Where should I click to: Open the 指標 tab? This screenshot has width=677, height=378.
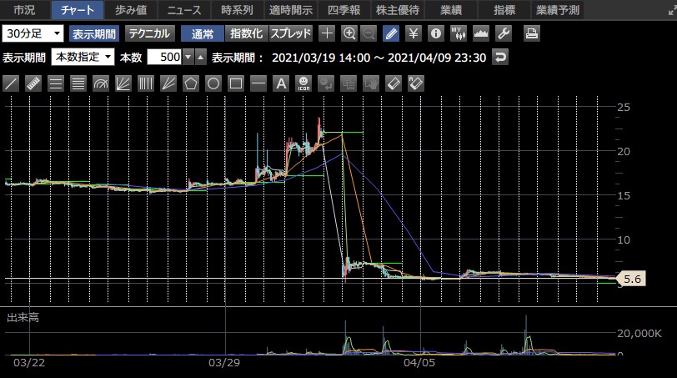504,10
